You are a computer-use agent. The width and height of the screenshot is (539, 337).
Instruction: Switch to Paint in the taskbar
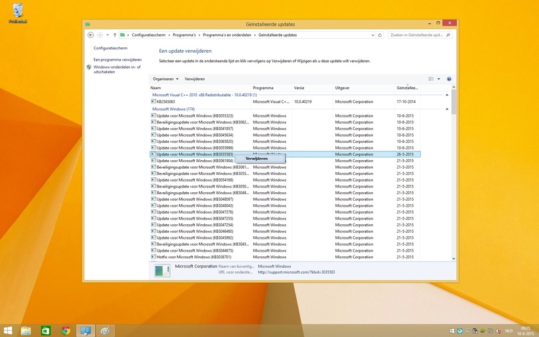click(105, 331)
